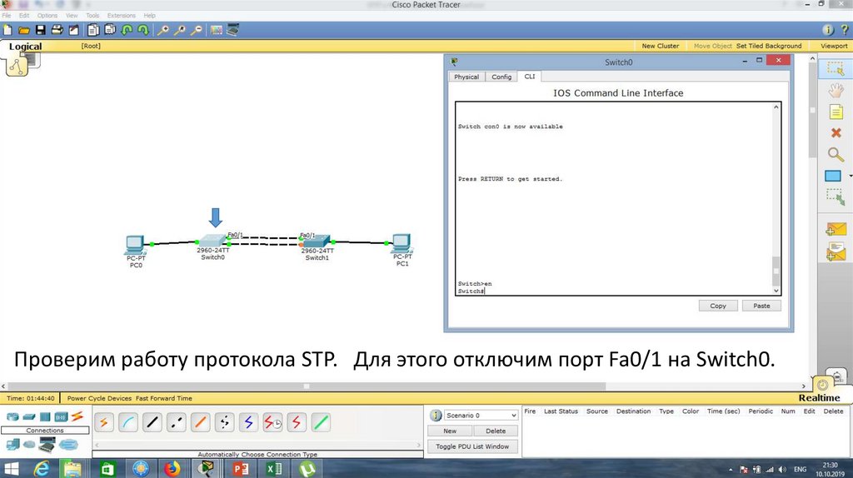Screen dimensions: 853x478
Task: Open the Scenario 0 dropdown
Action: [x=481, y=416]
